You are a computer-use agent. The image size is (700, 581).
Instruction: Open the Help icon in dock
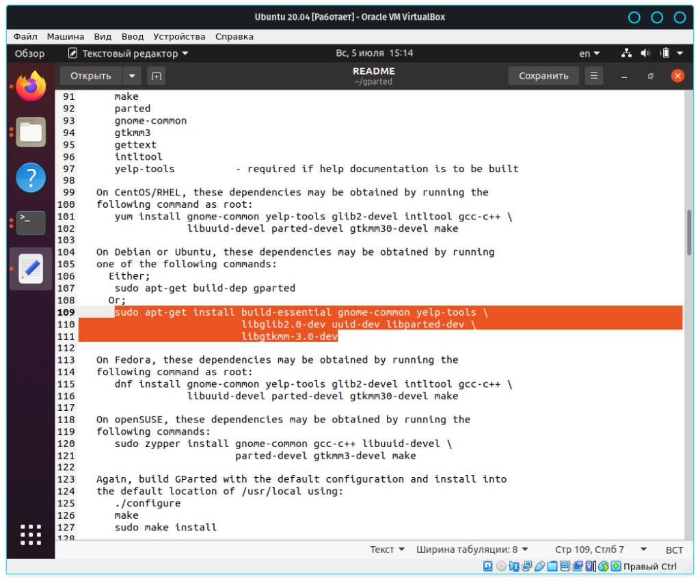31,178
